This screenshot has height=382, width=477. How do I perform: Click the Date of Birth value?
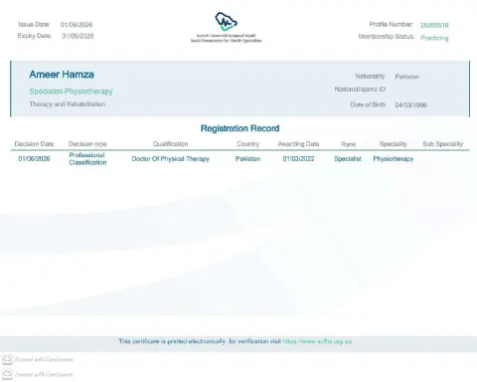tap(410, 105)
